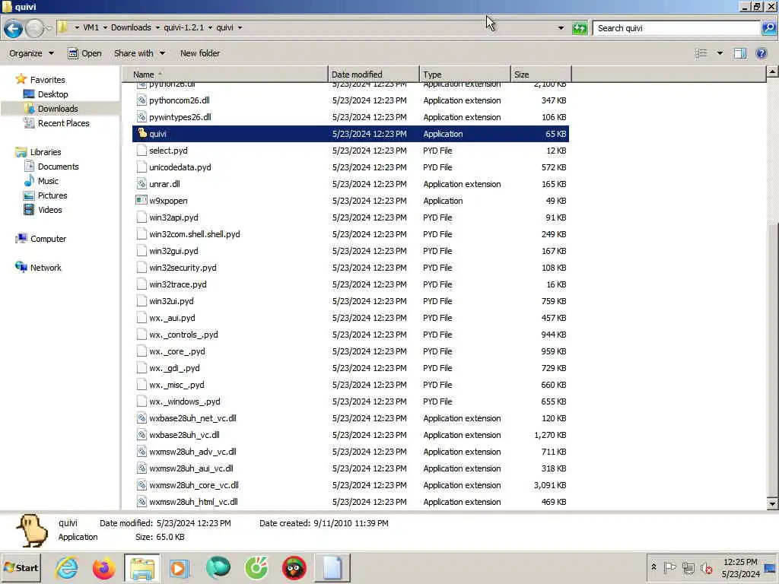Sort by the Name column header
This screenshot has height=584, width=779.
225,75
